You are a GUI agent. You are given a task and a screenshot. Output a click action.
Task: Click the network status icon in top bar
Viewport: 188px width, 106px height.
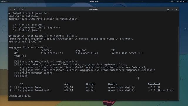click(178, 1)
